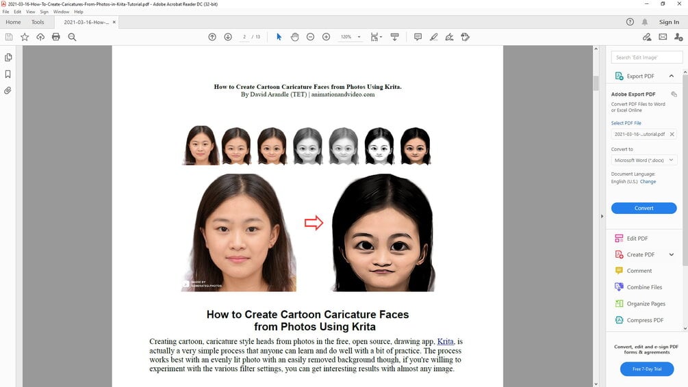
Task: Click the document vertical scrollbar thumb
Action: (596, 83)
